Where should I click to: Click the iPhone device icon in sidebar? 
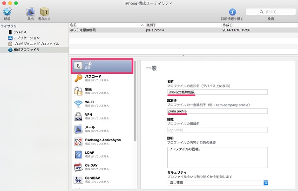[10, 32]
